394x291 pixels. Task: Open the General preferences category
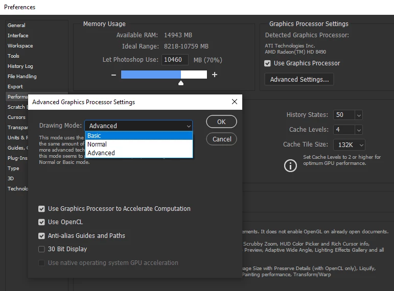pos(16,26)
